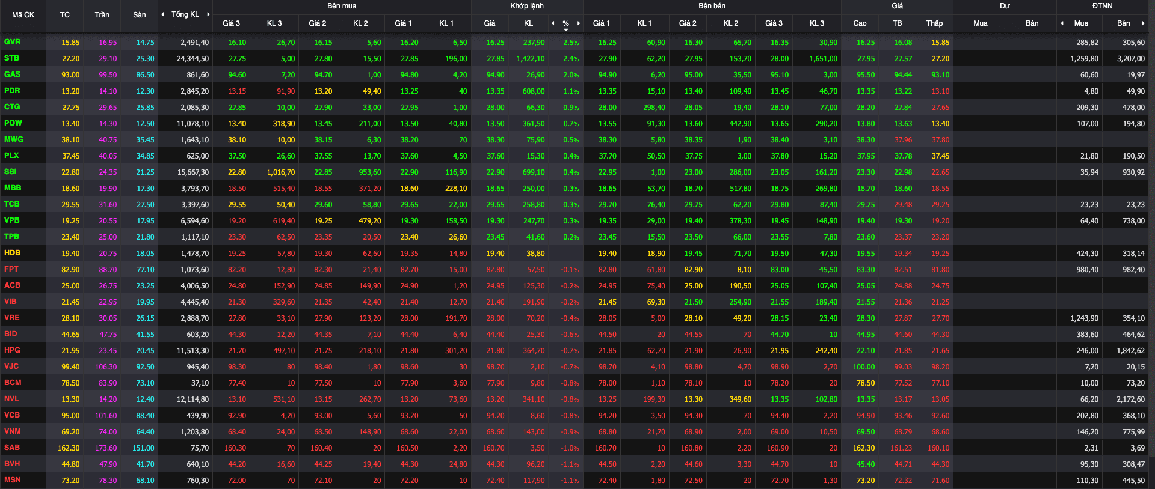Open the CTG stock symbol

[x=12, y=107]
